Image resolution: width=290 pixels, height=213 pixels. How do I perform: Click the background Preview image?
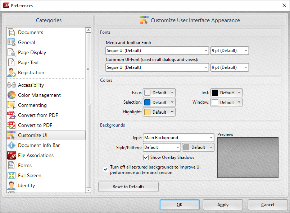pos(248,157)
